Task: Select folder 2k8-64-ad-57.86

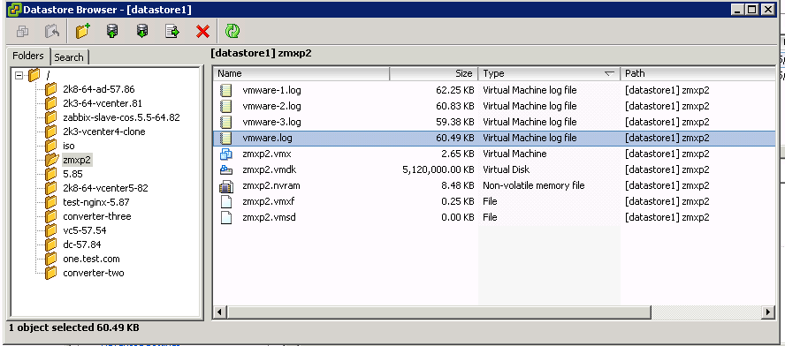Action: 99,89
